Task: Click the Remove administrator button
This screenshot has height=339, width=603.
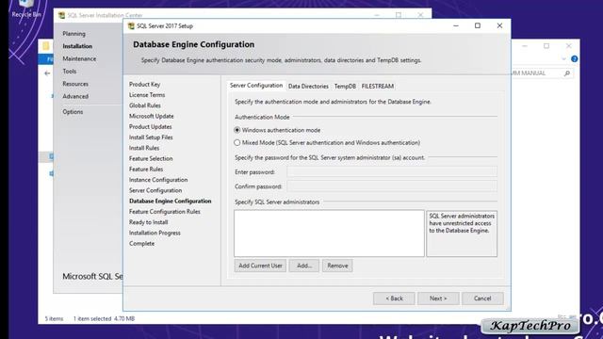Action: tap(337, 266)
